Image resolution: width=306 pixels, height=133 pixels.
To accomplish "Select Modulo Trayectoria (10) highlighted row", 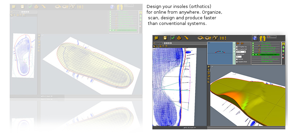I will tap(268, 55).
